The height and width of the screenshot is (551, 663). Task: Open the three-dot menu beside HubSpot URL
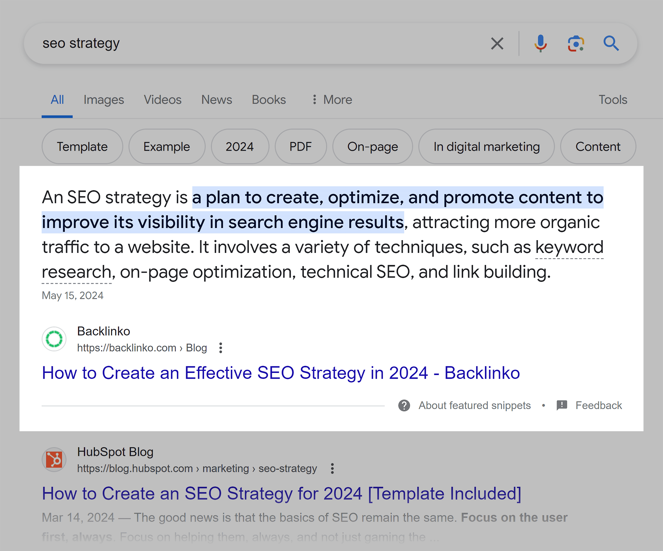pos(333,468)
